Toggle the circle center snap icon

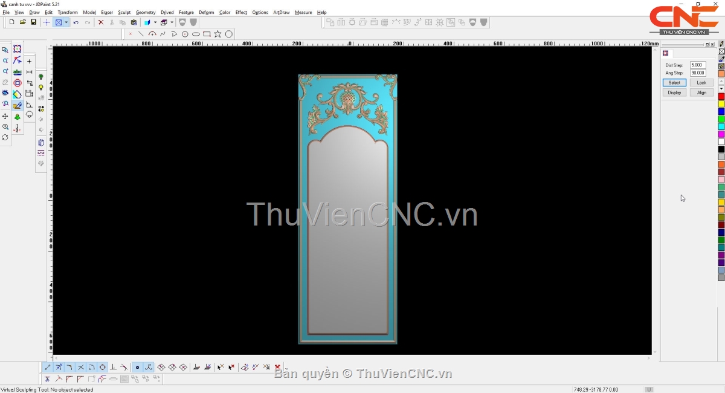pyautogui.click(x=103, y=367)
